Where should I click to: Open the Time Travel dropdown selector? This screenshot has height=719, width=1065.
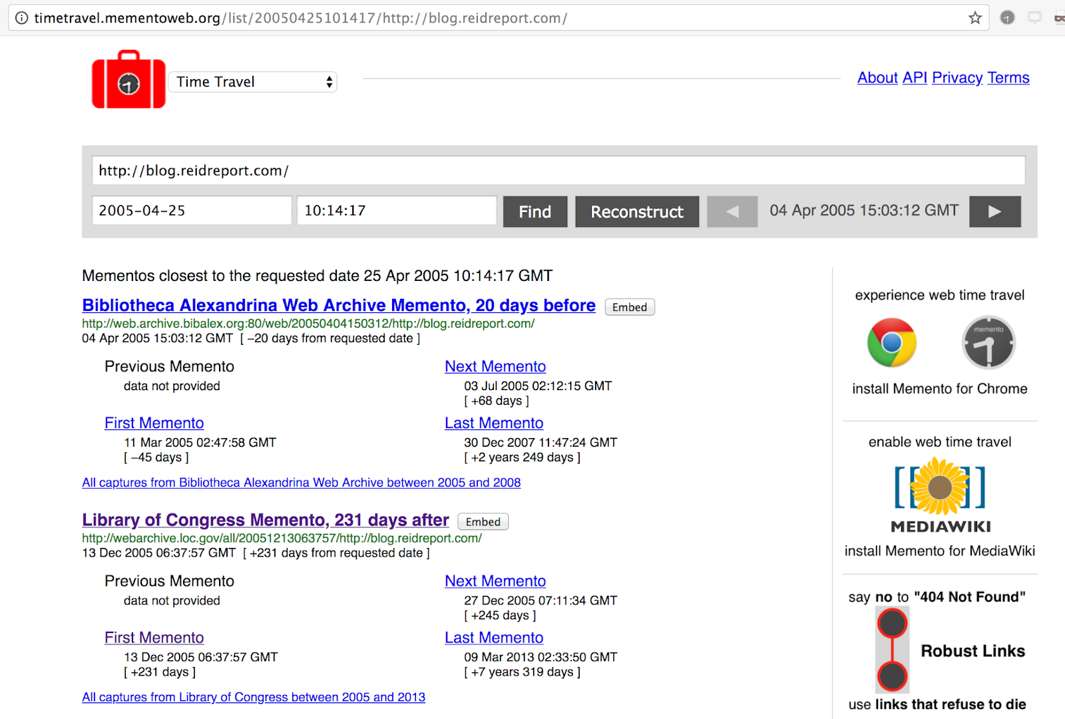(x=253, y=82)
